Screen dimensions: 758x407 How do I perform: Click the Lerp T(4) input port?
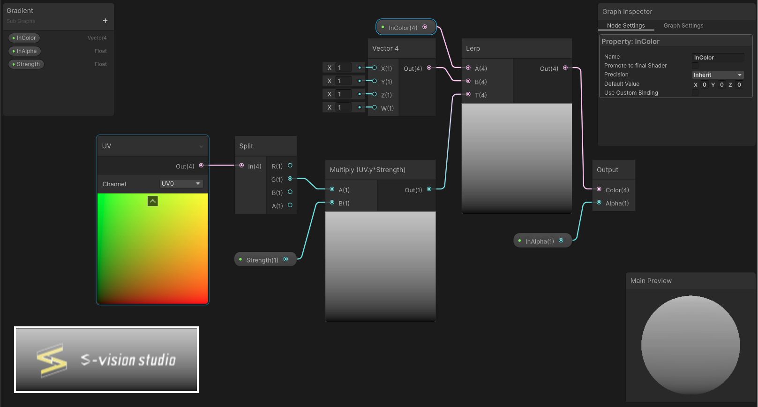[468, 94]
